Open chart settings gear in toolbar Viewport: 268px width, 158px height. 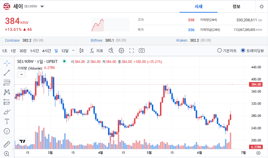(x=121, y=51)
